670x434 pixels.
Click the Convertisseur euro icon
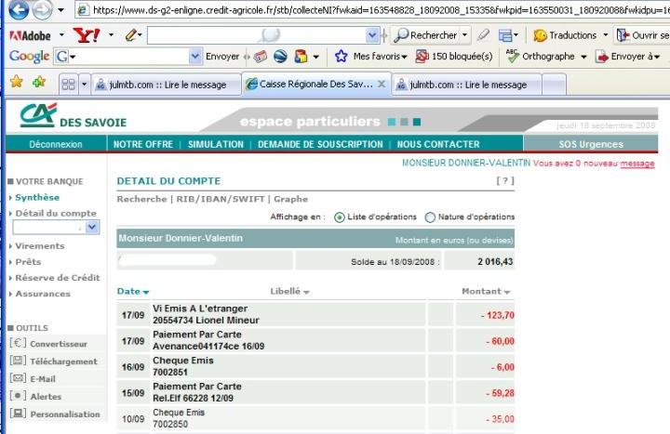click(18, 344)
